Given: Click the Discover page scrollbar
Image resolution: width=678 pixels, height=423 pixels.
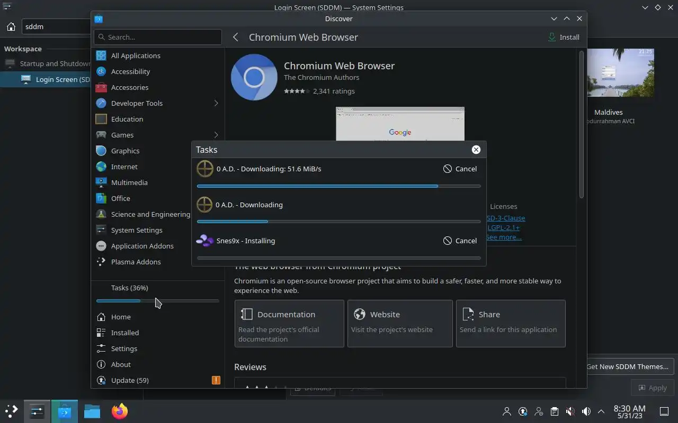Looking at the screenshot, I should 581,124.
